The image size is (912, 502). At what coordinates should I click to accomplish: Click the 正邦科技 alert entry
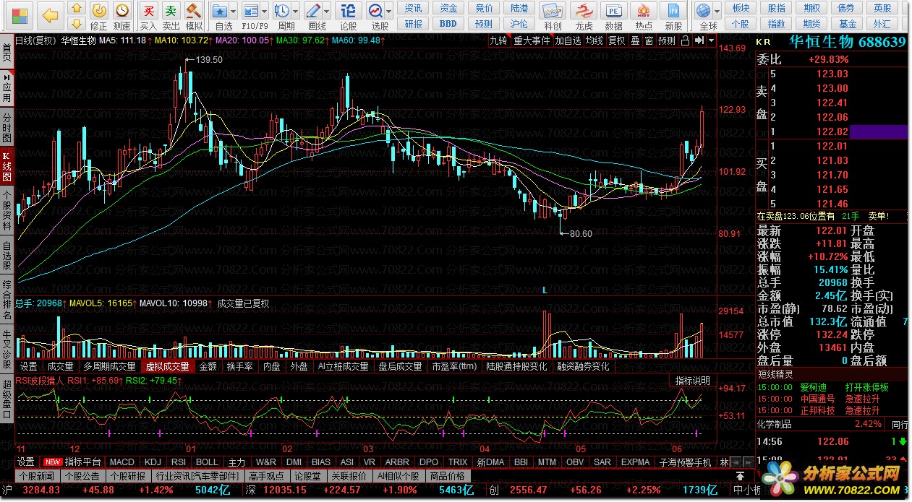click(x=818, y=410)
